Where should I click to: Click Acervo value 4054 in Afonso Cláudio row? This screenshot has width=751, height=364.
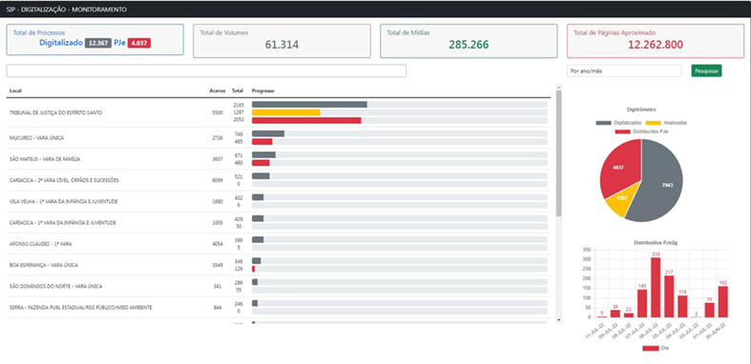click(x=218, y=244)
